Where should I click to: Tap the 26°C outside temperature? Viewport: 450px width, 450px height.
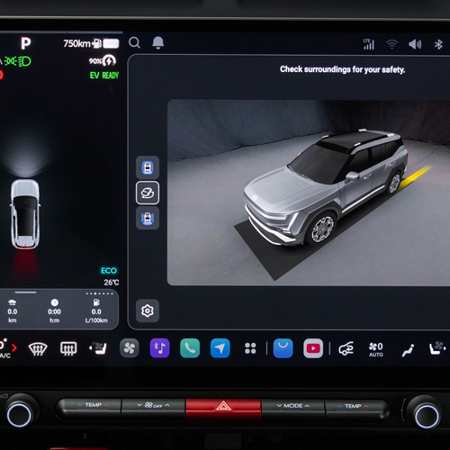[112, 283]
